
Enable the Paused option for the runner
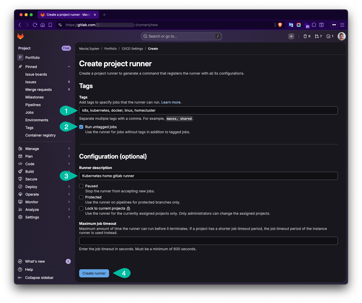(x=81, y=186)
